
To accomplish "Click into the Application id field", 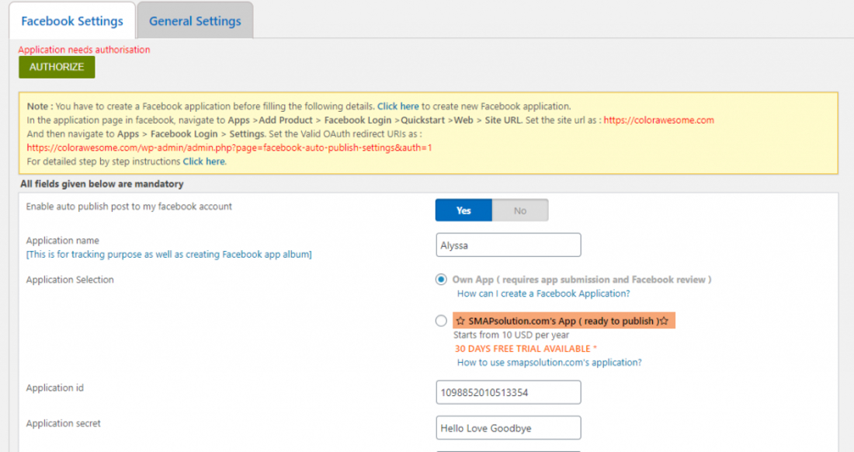I will 509,392.
